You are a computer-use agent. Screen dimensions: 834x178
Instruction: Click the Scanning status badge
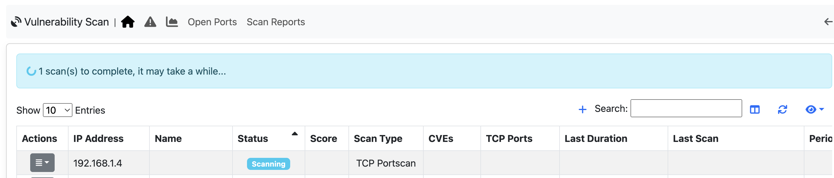pyautogui.click(x=268, y=164)
